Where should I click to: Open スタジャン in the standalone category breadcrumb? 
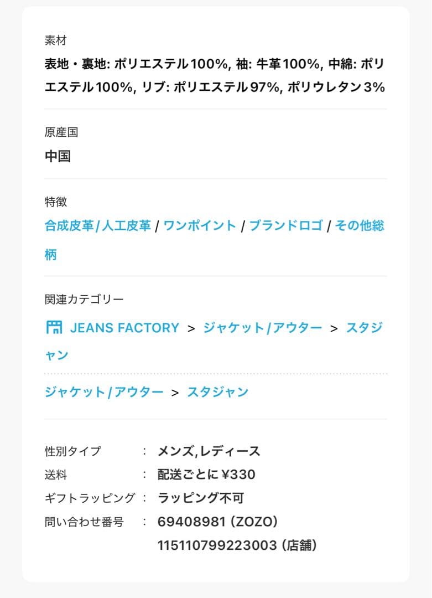218,392
